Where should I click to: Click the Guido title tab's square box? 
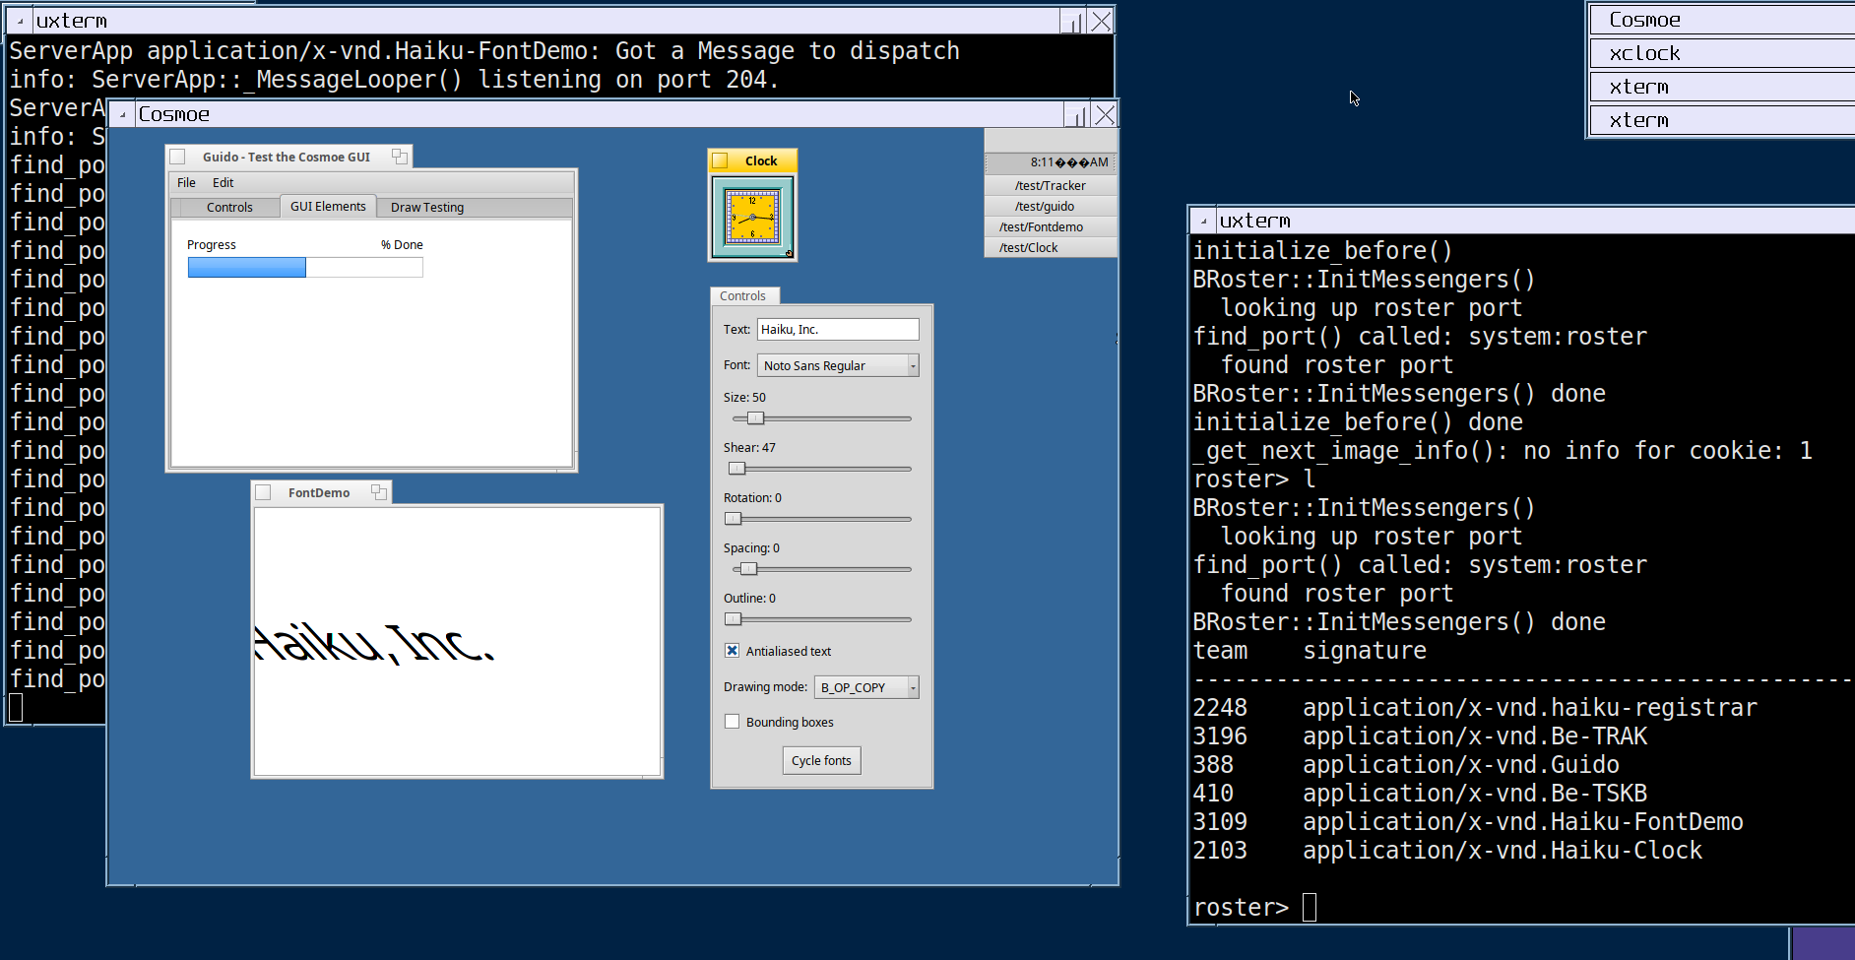click(x=178, y=157)
